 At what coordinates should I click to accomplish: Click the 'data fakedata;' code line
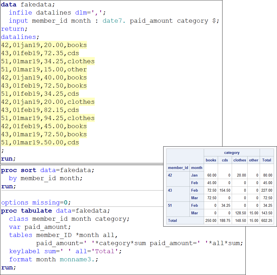click(x=28, y=4)
